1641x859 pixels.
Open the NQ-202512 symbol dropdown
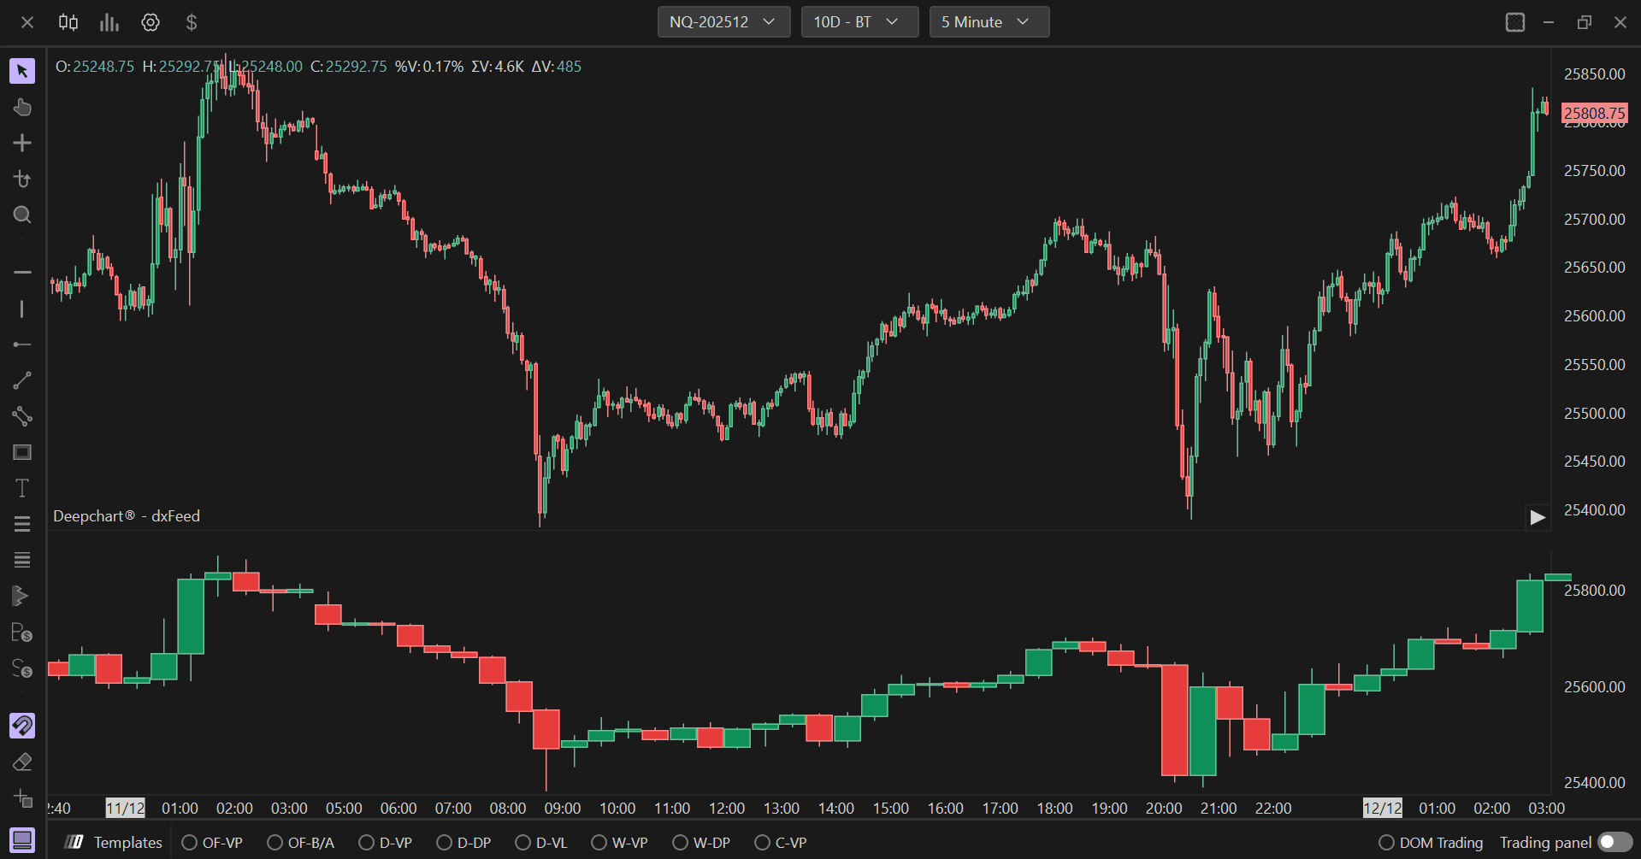coord(723,22)
